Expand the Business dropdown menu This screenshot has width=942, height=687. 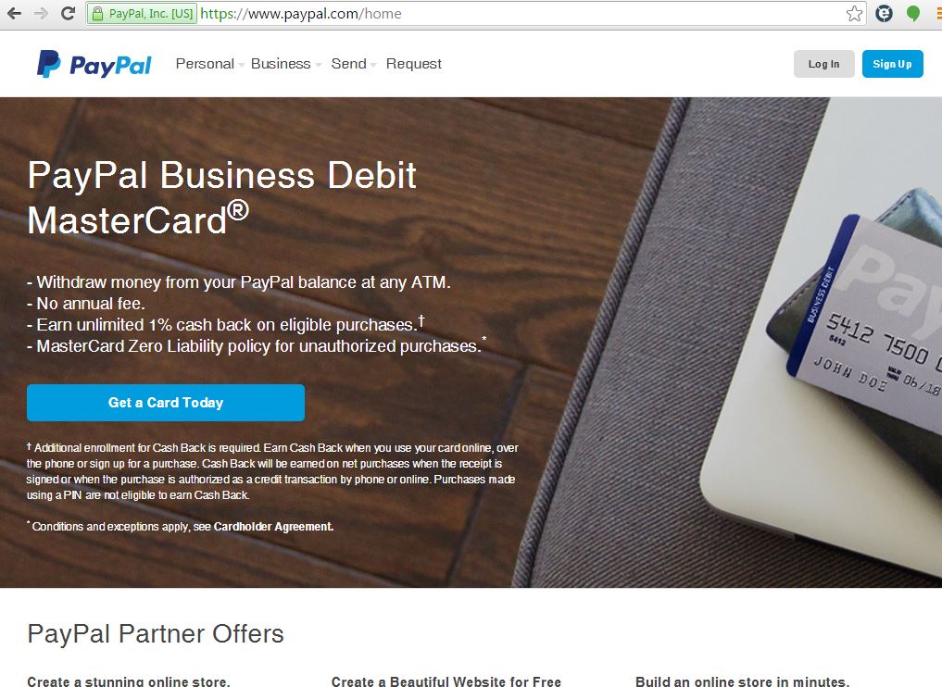click(285, 64)
